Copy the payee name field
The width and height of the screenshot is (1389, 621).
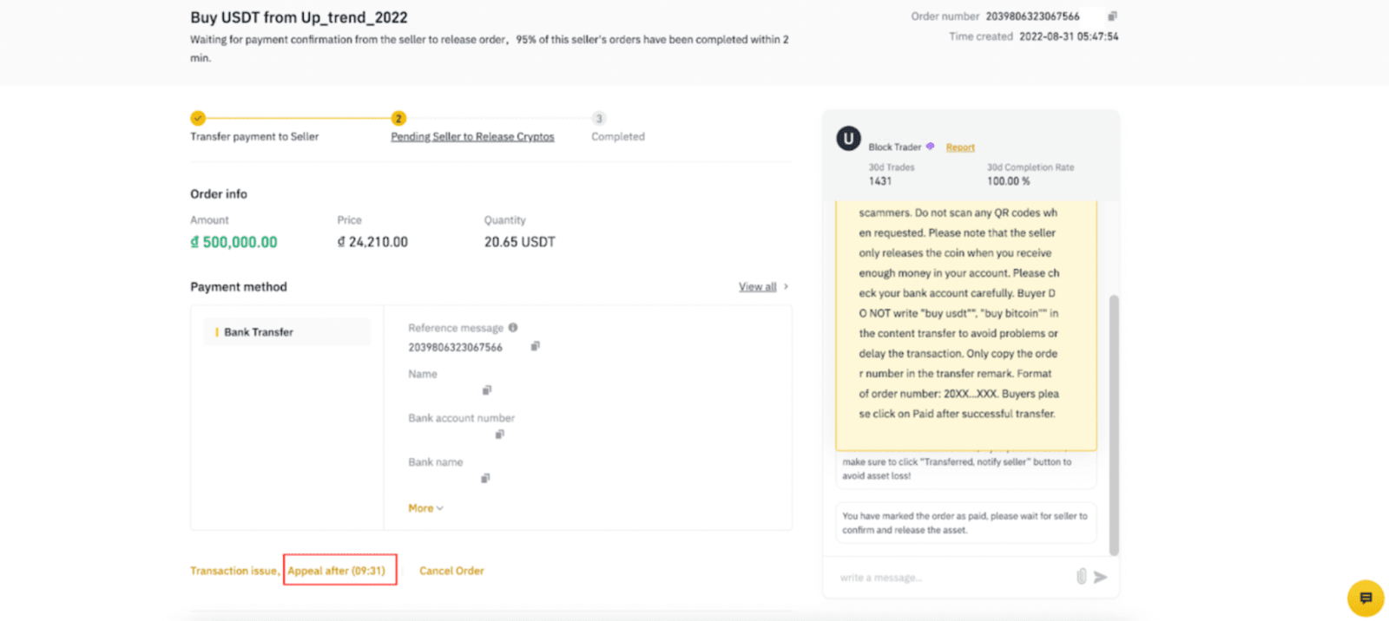[486, 390]
